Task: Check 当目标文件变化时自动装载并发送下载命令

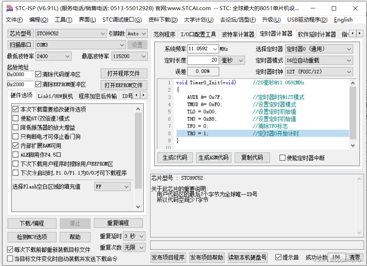Action: (x=10, y=259)
